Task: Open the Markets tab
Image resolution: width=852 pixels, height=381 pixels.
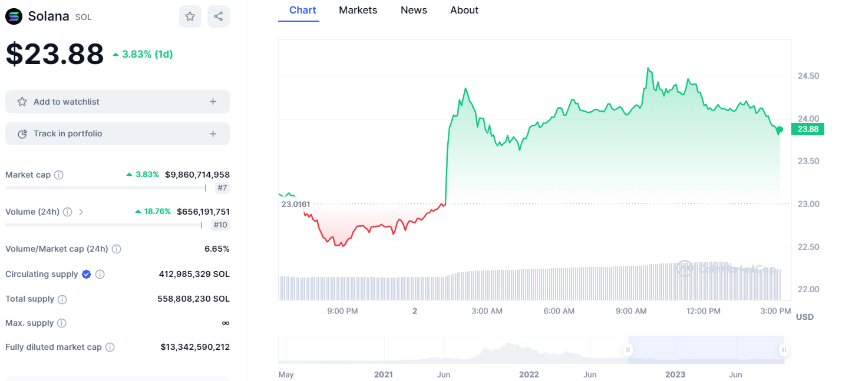Action: (358, 10)
